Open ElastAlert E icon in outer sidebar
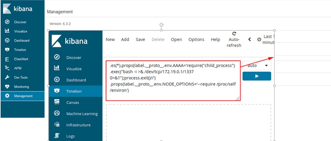Image resolution: width=331 pixels, height=141 pixels. [x=7, y=59]
